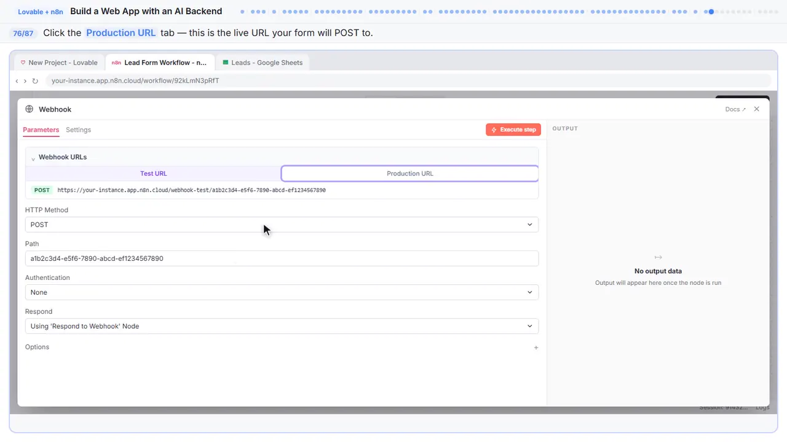This screenshot has height=442, width=787.
Task: Collapse the Webhook URLs section
Action: click(x=33, y=158)
